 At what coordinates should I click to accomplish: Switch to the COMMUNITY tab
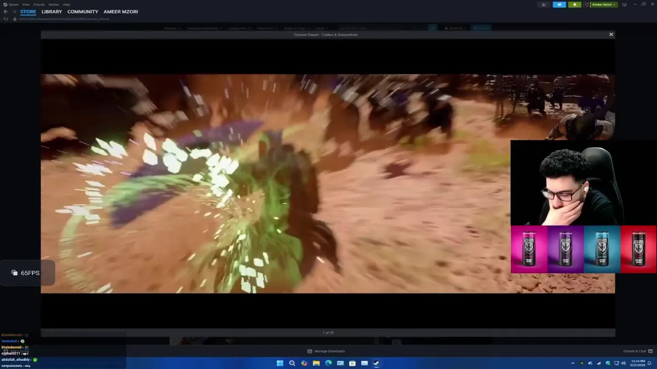tap(83, 11)
